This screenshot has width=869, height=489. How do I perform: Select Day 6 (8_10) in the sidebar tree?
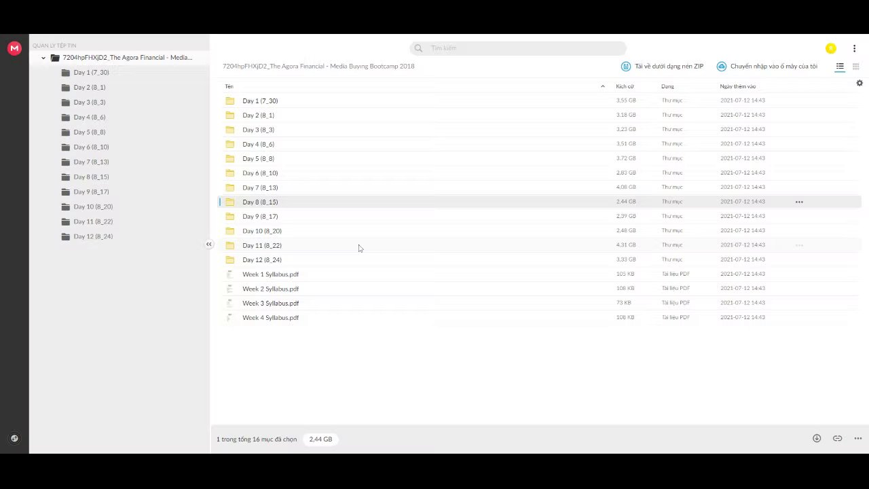(91, 147)
